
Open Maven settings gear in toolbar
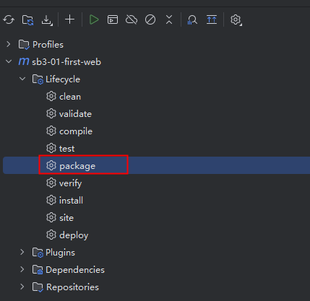pyautogui.click(x=236, y=19)
